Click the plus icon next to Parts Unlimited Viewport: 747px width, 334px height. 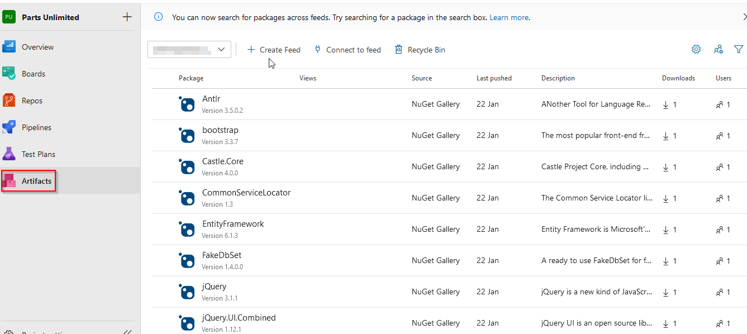coord(127,17)
